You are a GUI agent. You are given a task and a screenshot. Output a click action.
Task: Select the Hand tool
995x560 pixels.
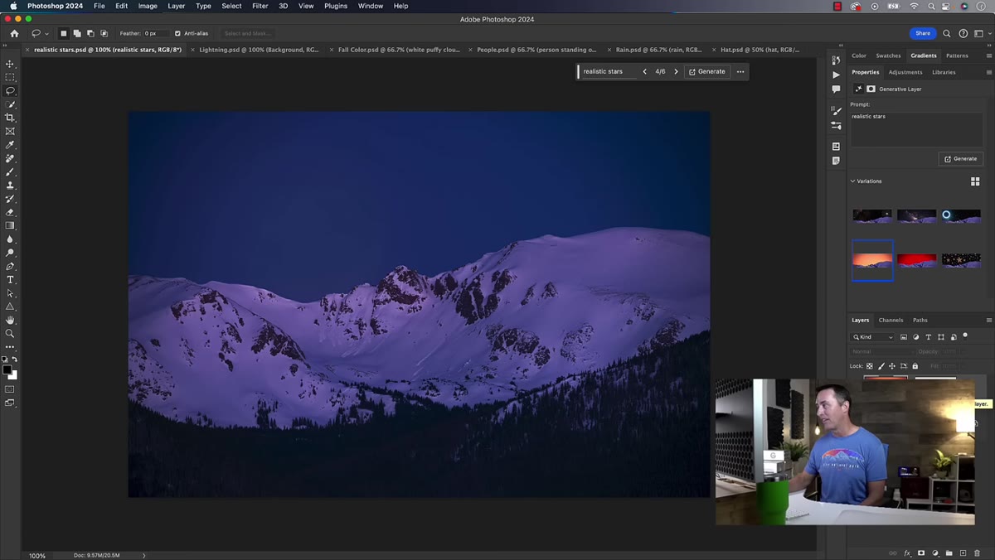pyautogui.click(x=10, y=320)
